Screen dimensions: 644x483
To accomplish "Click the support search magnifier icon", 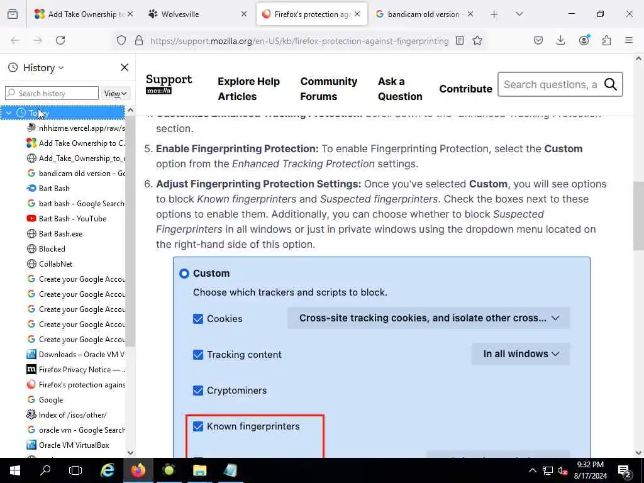I will (610, 85).
